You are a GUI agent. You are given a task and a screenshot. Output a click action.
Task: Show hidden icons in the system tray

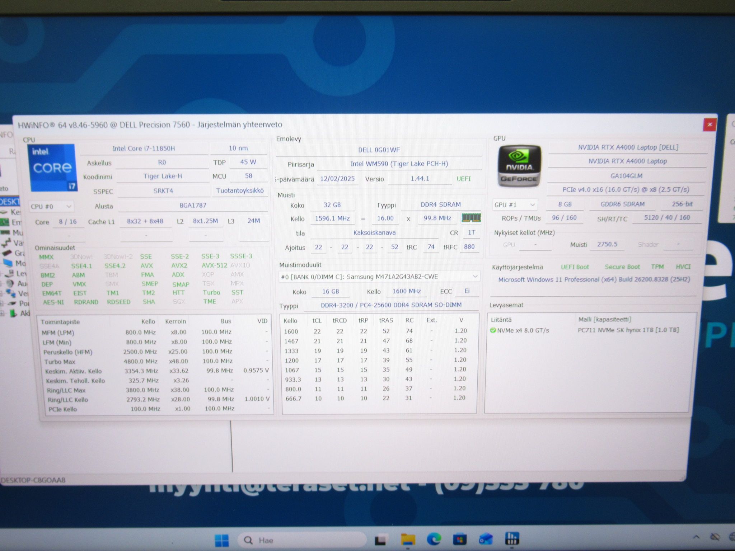click(696, 537)
